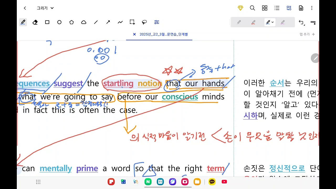Select the eraser tool
This screenshot has height=189, width=336.
[35, 22]
